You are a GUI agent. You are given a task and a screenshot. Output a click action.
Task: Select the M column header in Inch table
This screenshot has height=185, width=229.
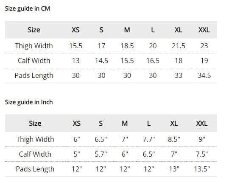click(x=125, y=124)
